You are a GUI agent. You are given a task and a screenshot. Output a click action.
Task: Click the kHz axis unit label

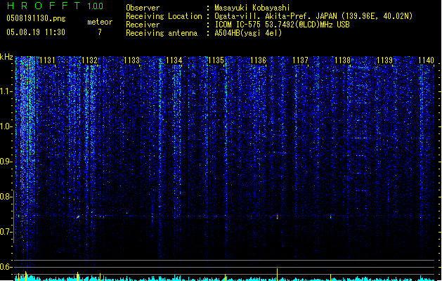tap(6, 57)
